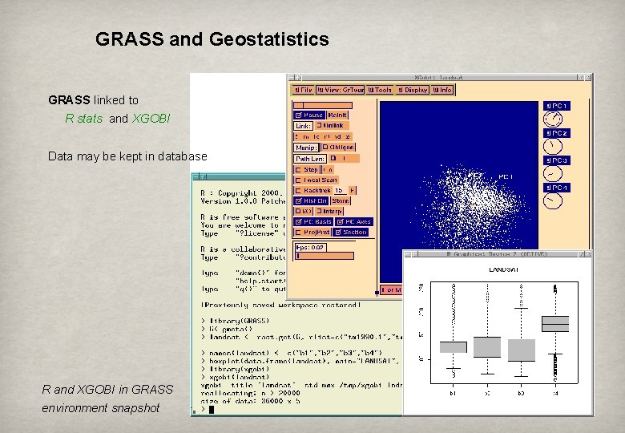The image size is (625, 433).
Task: Click the 'environment snapshot' caption line
Action: point(101,408)
